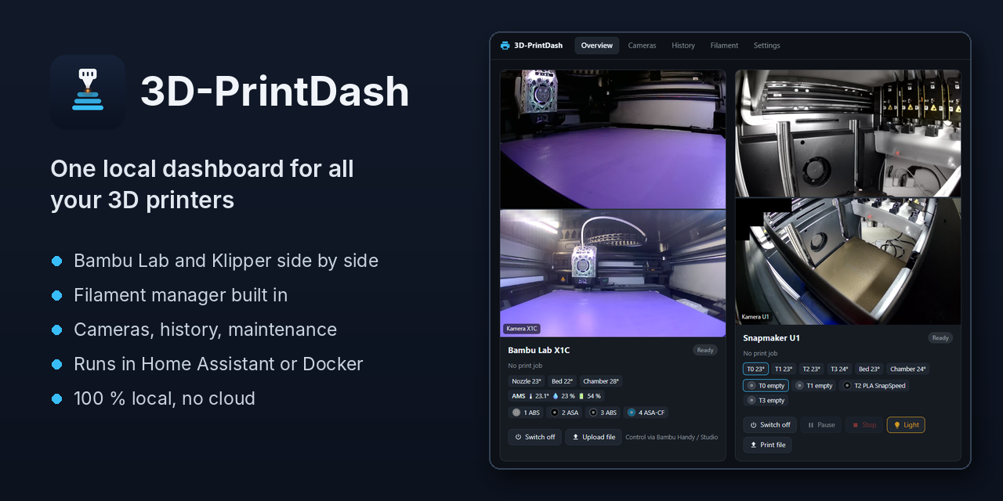The height and width of the screenshot is (501, 1003).
Task: Click the Bambu Lab X1C Ready badge
Action: [x=705, y=350]
